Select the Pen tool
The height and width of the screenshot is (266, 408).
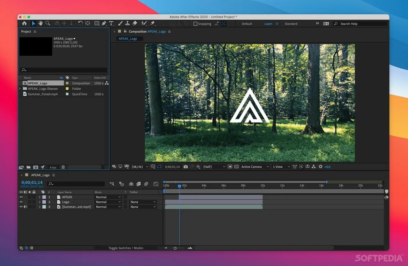pyautogui.click(x=104, y=23)
